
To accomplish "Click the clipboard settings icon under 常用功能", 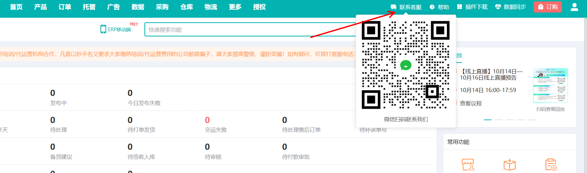I will (x=551, y=165).
